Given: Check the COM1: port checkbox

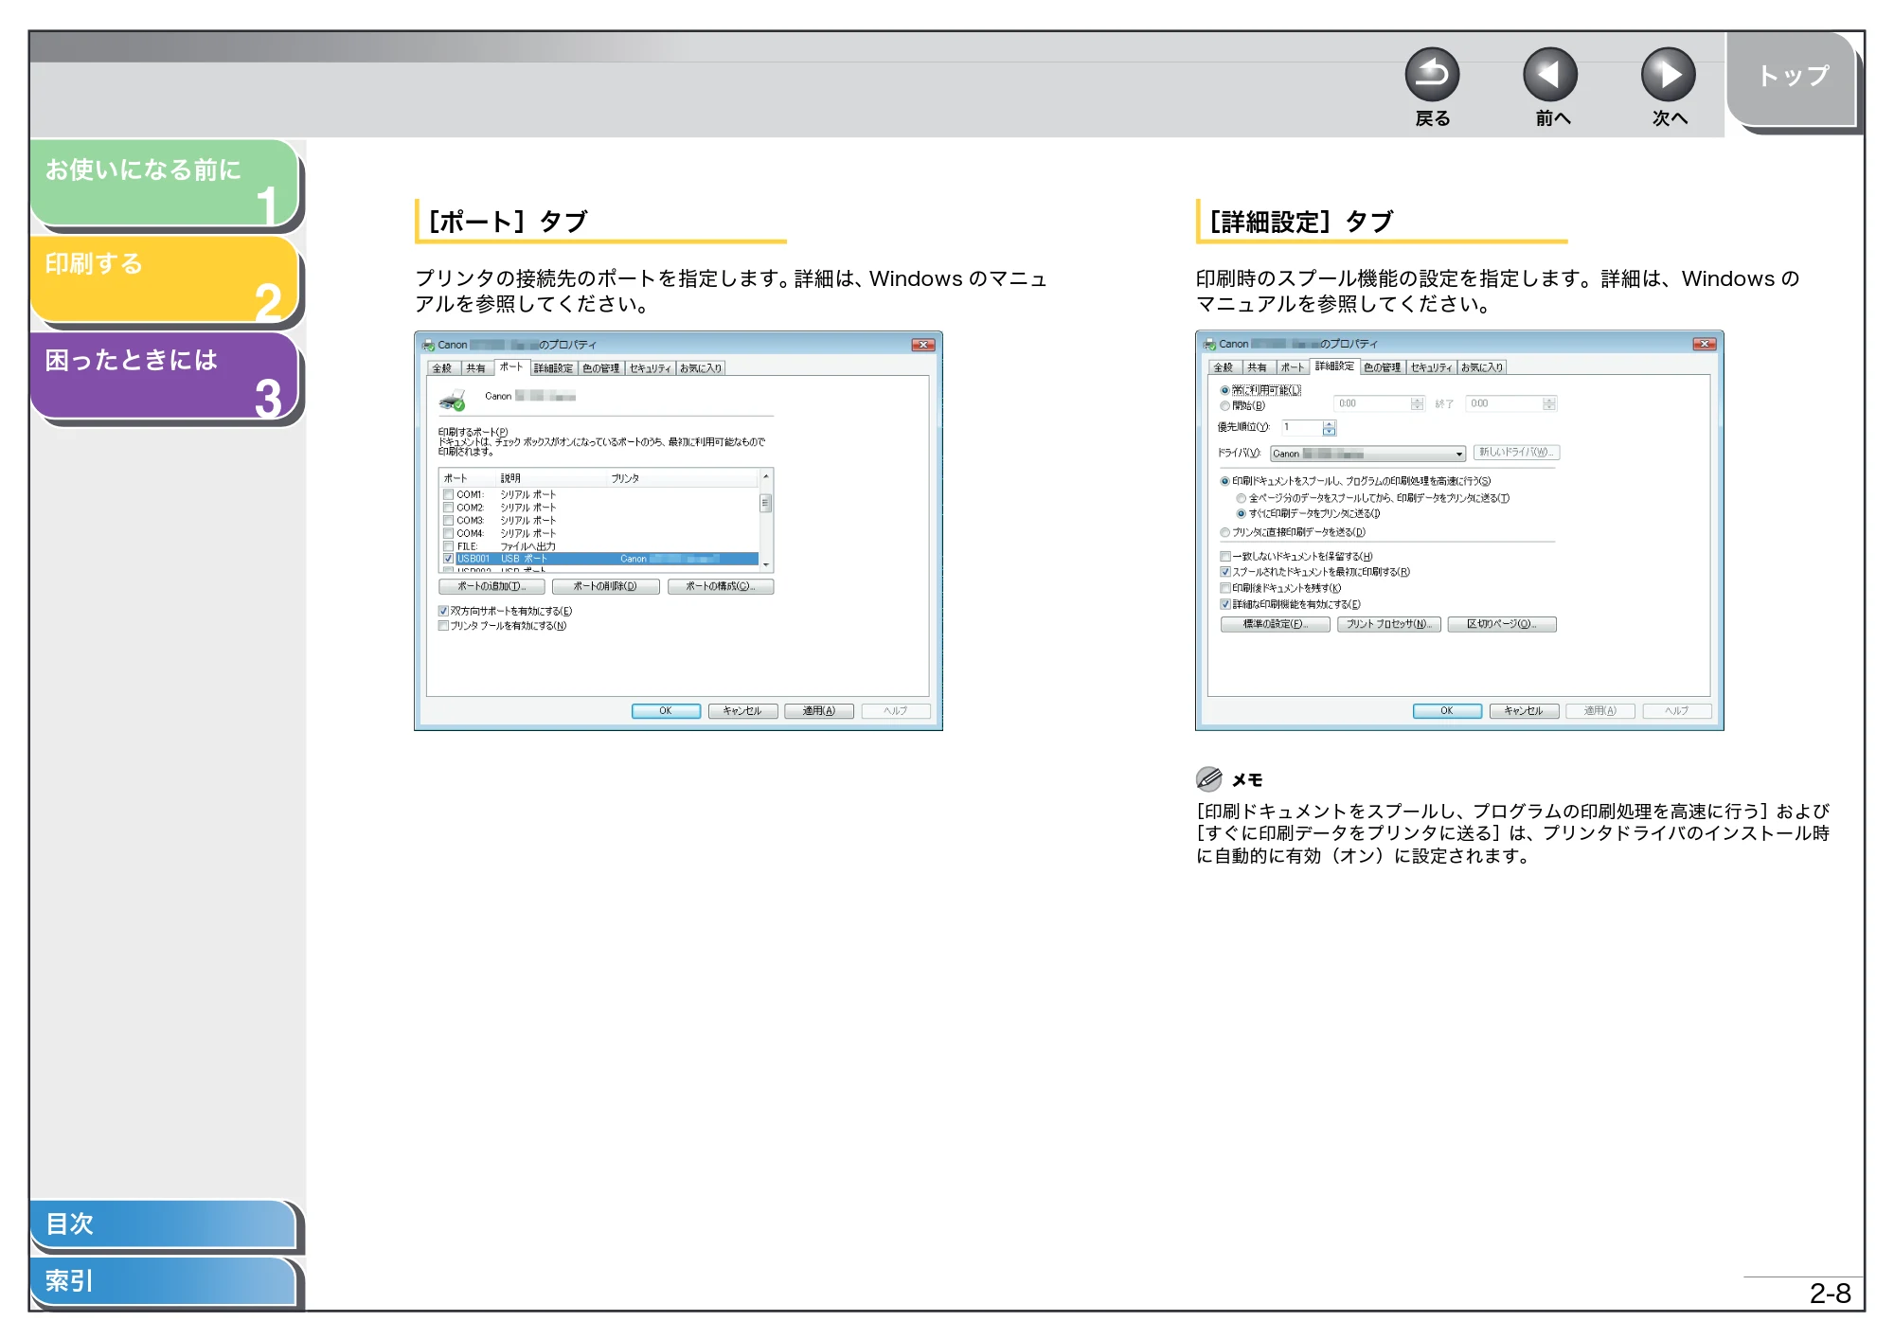Looking at the screenshot, I should coord(448,494).
